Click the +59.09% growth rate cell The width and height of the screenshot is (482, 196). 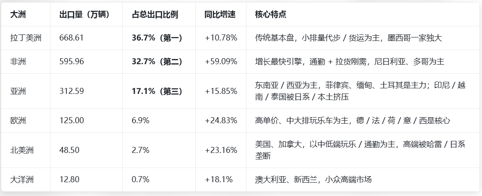point(221,62)
